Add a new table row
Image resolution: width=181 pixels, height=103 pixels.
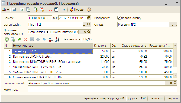[x=7, y=39]
